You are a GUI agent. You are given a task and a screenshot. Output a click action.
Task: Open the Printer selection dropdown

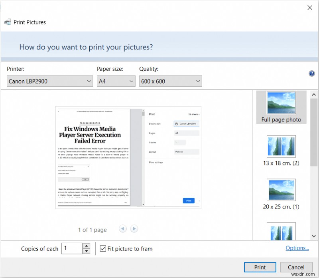[x=49, y=81]
